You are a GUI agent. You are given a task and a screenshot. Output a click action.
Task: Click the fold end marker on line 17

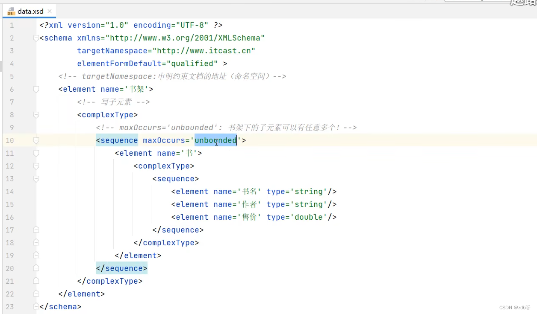(36, 230)
